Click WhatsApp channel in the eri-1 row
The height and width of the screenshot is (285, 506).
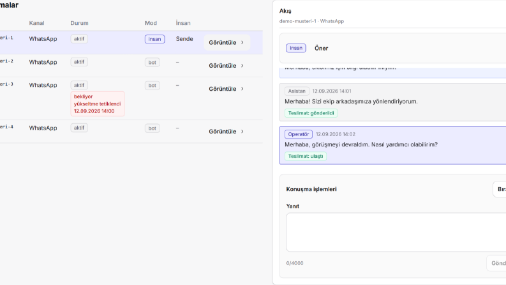(43, 39)
